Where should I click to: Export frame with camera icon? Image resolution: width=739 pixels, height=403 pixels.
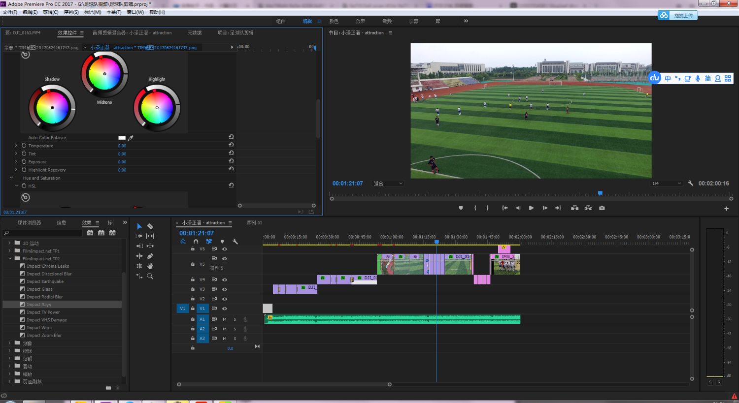point(602,208)
